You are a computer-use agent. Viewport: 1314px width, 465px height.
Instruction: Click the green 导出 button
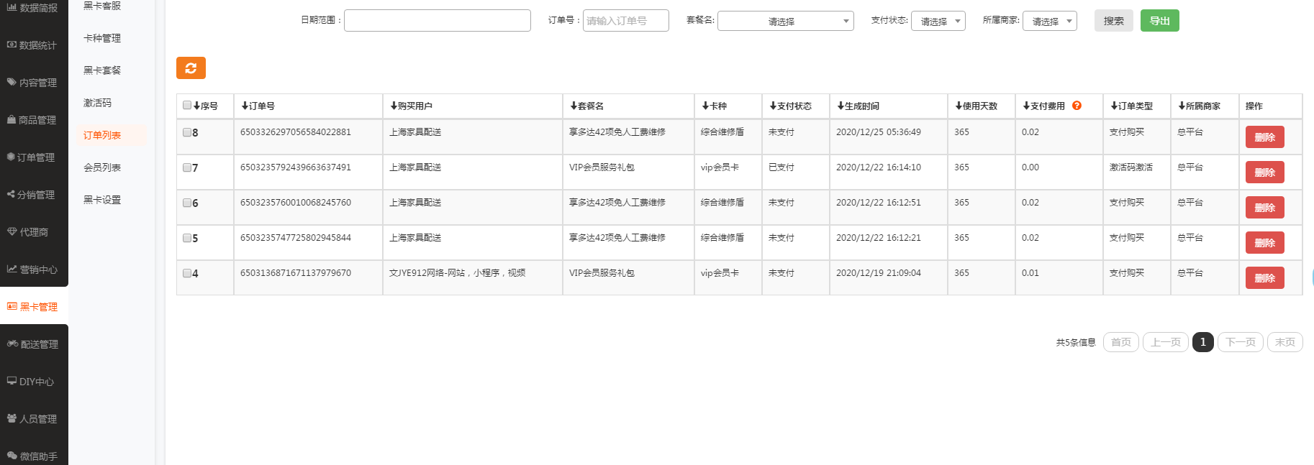[1159, 21]
